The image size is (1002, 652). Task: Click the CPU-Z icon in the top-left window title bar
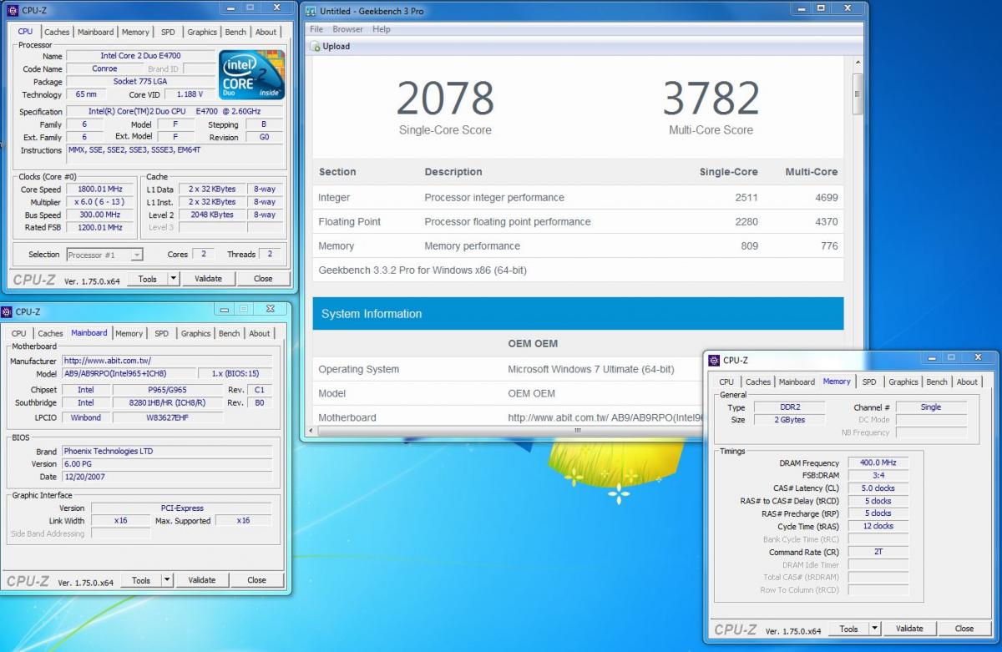[11, 10]
